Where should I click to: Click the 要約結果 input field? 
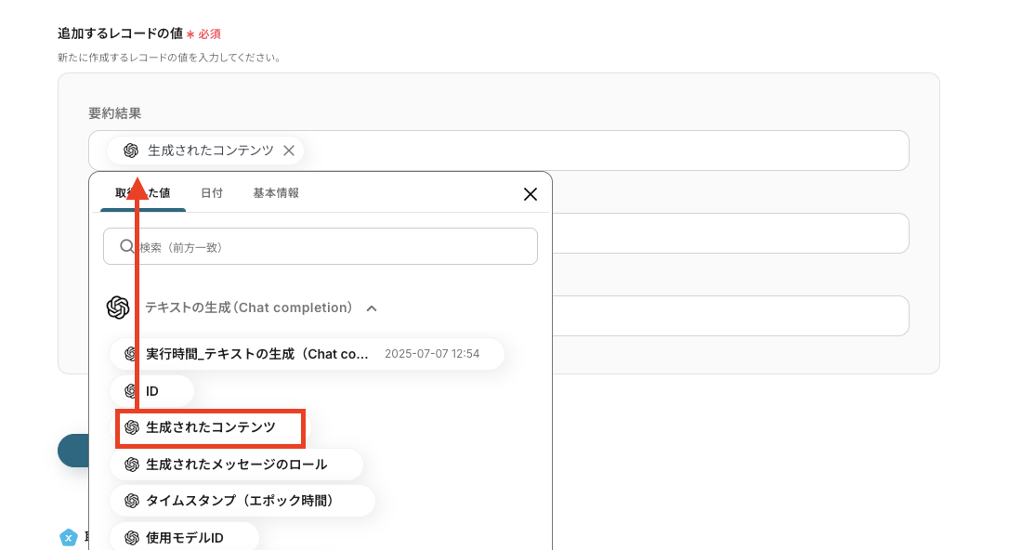coord(498,151)
